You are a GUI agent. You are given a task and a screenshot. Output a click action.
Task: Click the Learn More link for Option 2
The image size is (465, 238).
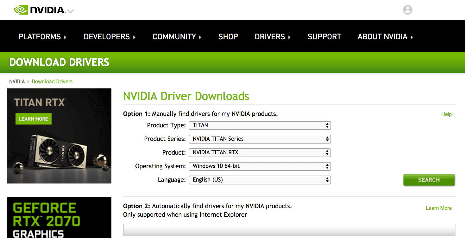pos(439,208)
